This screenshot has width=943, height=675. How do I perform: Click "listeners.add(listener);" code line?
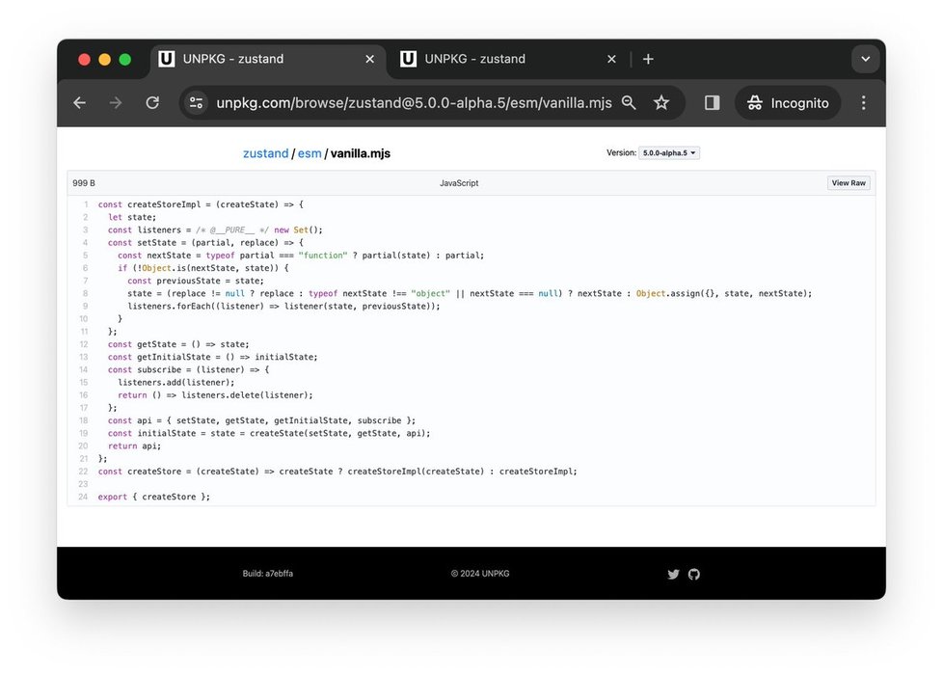click(x=176, y=383)
